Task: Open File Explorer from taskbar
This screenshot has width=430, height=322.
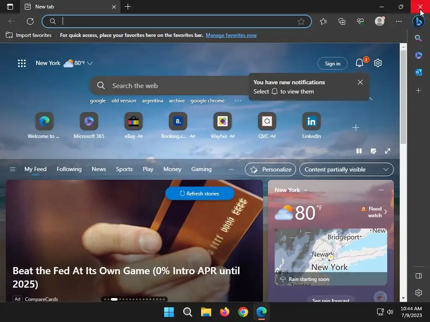Action: pos(206,312)
